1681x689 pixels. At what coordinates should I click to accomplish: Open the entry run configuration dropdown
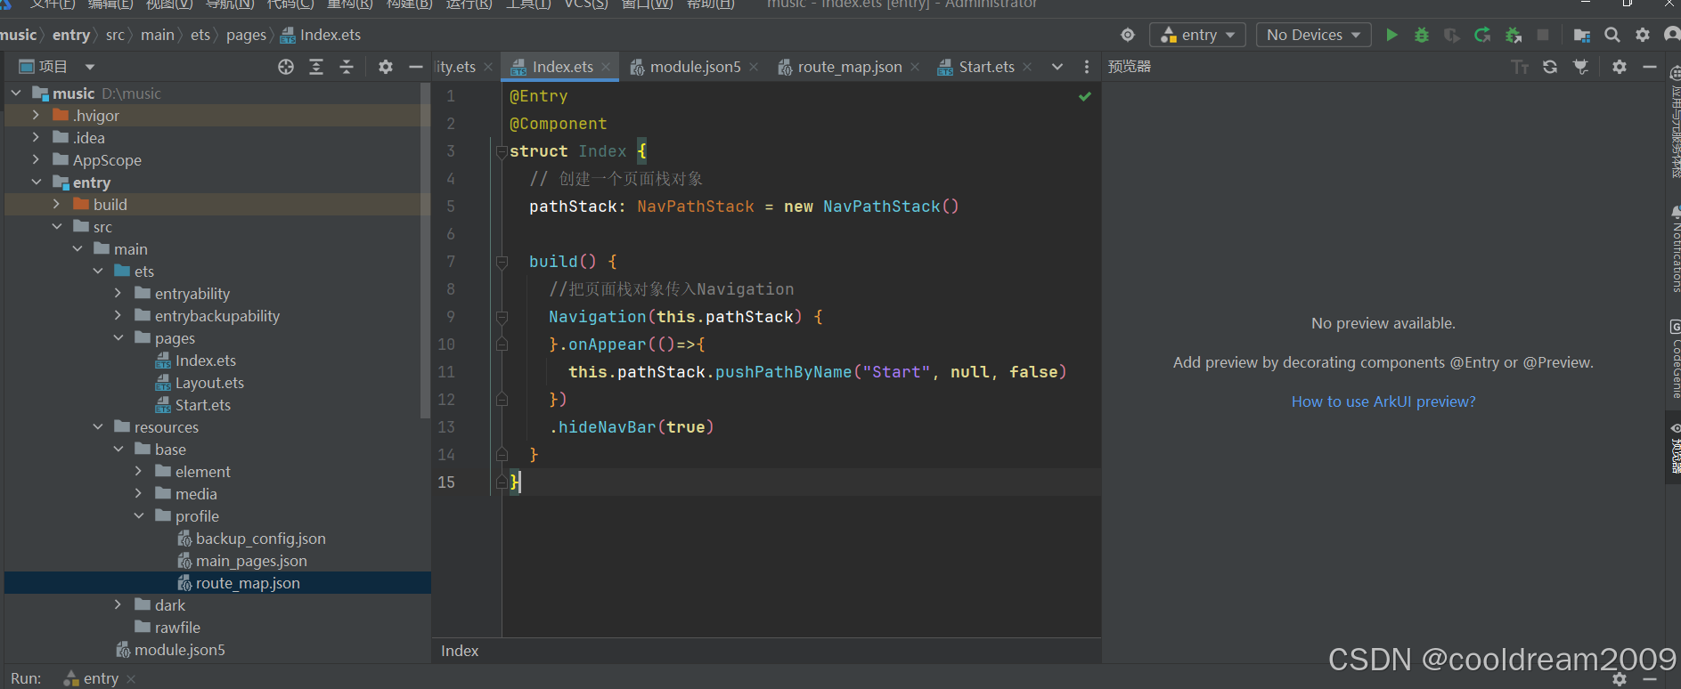[x=1197, y=35]
